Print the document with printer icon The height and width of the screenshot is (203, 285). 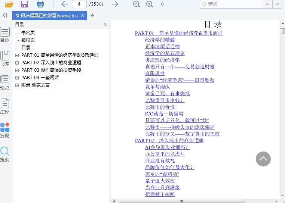pos(40,4)
